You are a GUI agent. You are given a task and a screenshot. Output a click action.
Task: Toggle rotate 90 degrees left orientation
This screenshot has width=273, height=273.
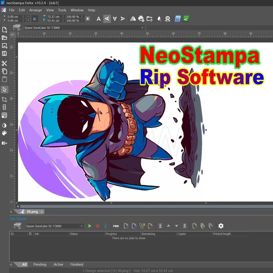click(107, 19)
